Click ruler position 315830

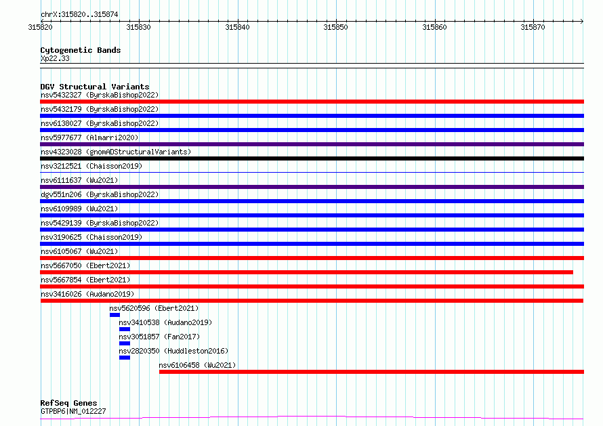point(138,27)
